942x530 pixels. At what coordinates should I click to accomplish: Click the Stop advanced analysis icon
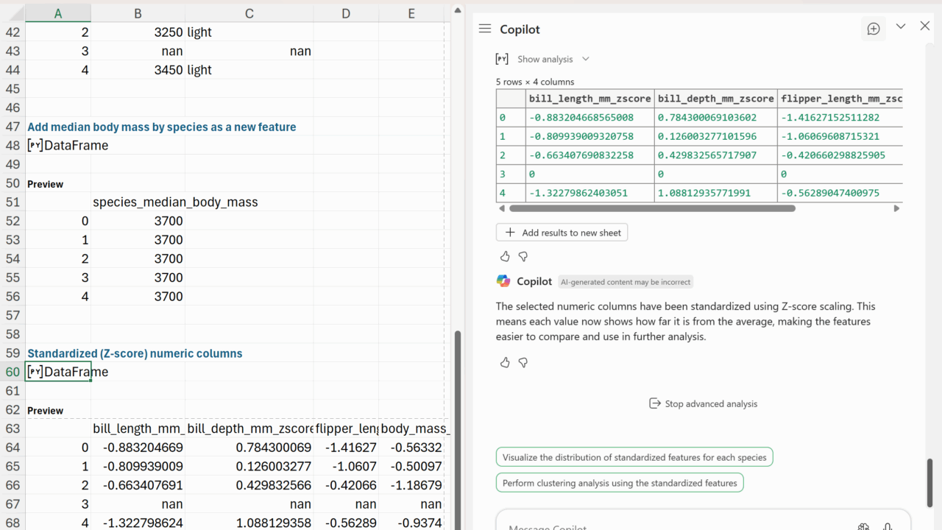tap(654, 403)
